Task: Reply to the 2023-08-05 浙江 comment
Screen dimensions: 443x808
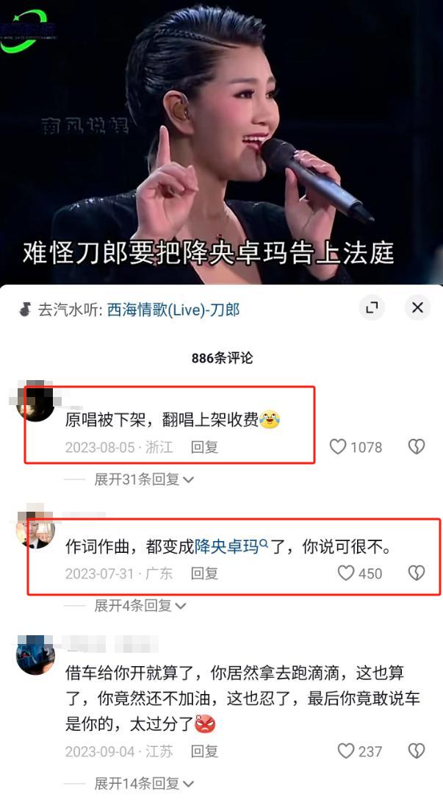Action: [x=204, y=447]
